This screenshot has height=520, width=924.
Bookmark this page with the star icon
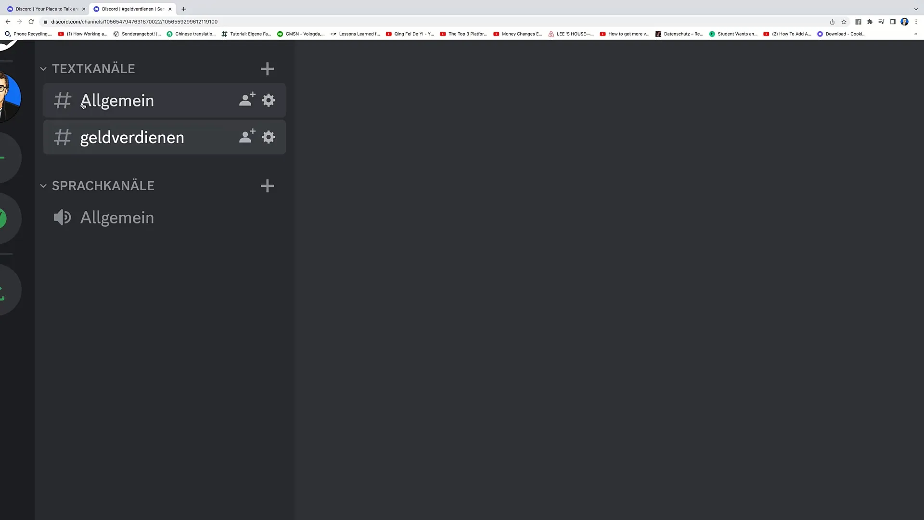click(x=844, y=22)
